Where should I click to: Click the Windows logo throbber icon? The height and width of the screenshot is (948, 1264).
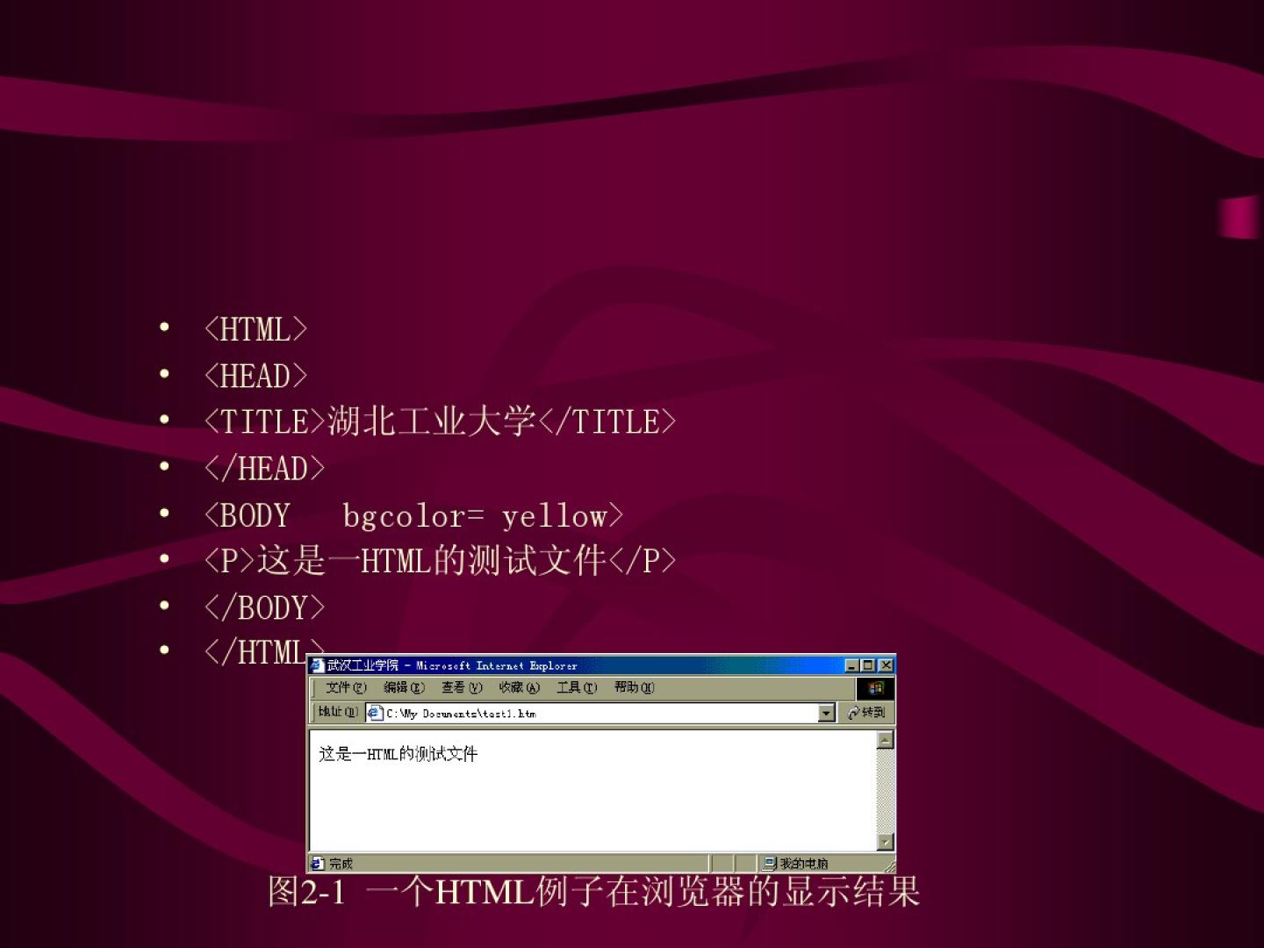point(875,688)
